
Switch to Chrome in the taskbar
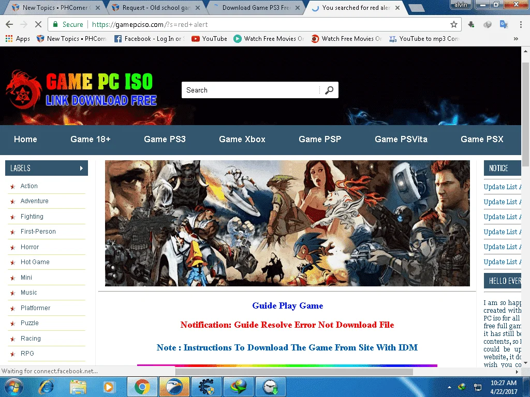point(142,387)
